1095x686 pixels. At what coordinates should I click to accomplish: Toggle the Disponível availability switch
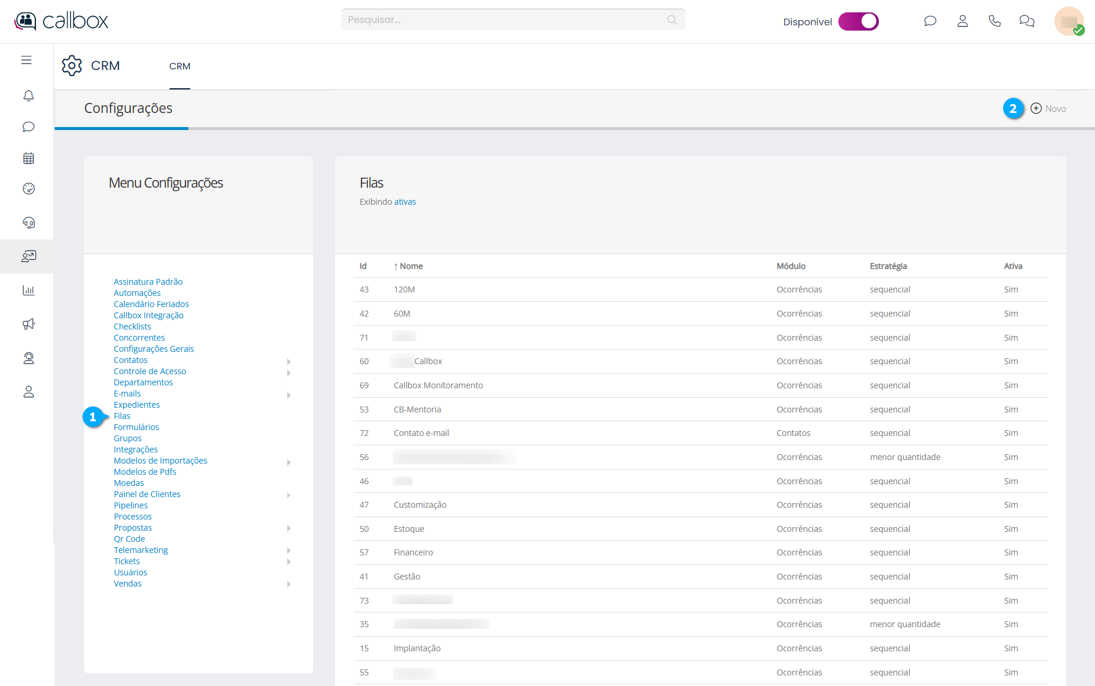858,21
